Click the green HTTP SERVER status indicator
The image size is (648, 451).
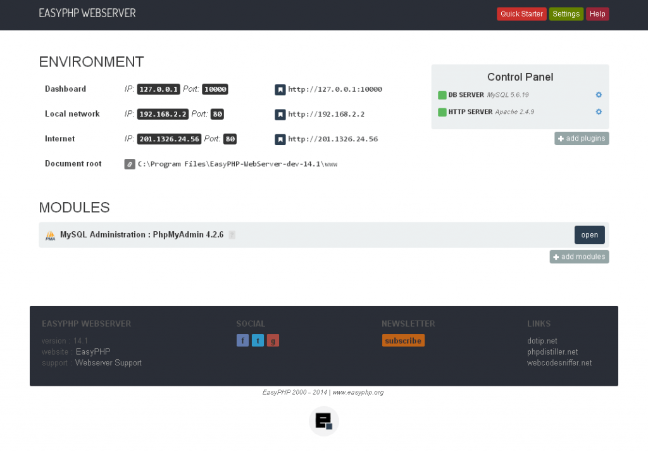tap(442, 112)
